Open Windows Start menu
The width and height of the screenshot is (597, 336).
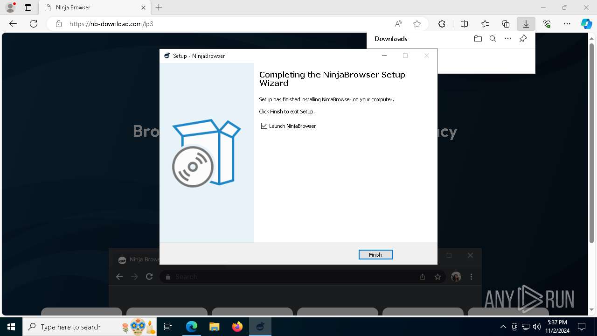click(11, 327)
